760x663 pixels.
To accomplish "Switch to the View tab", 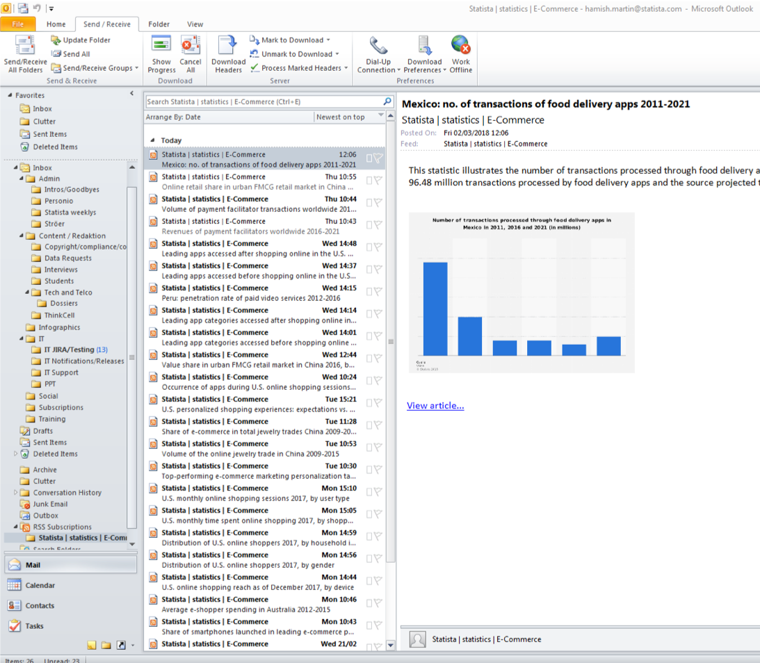I will click(195, 24).
